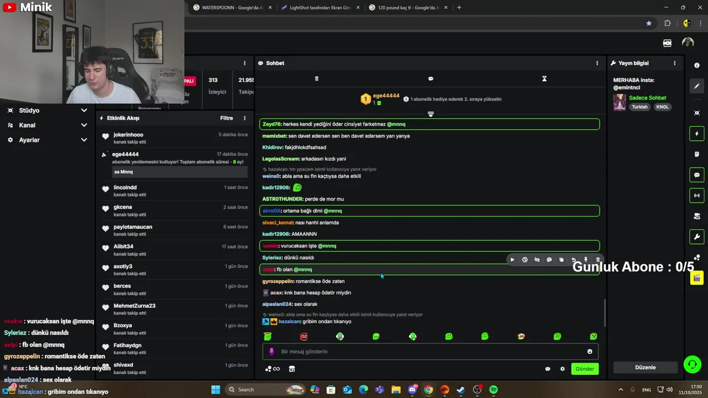Open Steam from taskbar
Viewport: 708px width, 398px height.
461,390
